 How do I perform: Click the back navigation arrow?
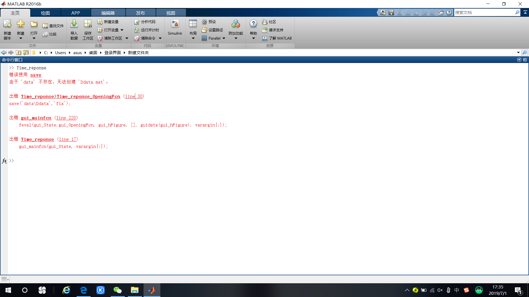(4, 53)
